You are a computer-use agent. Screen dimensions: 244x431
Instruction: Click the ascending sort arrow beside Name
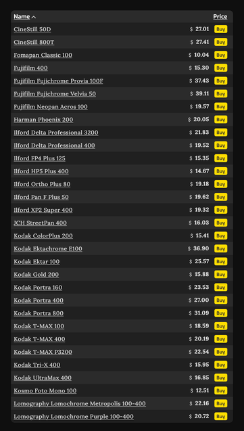34,17
